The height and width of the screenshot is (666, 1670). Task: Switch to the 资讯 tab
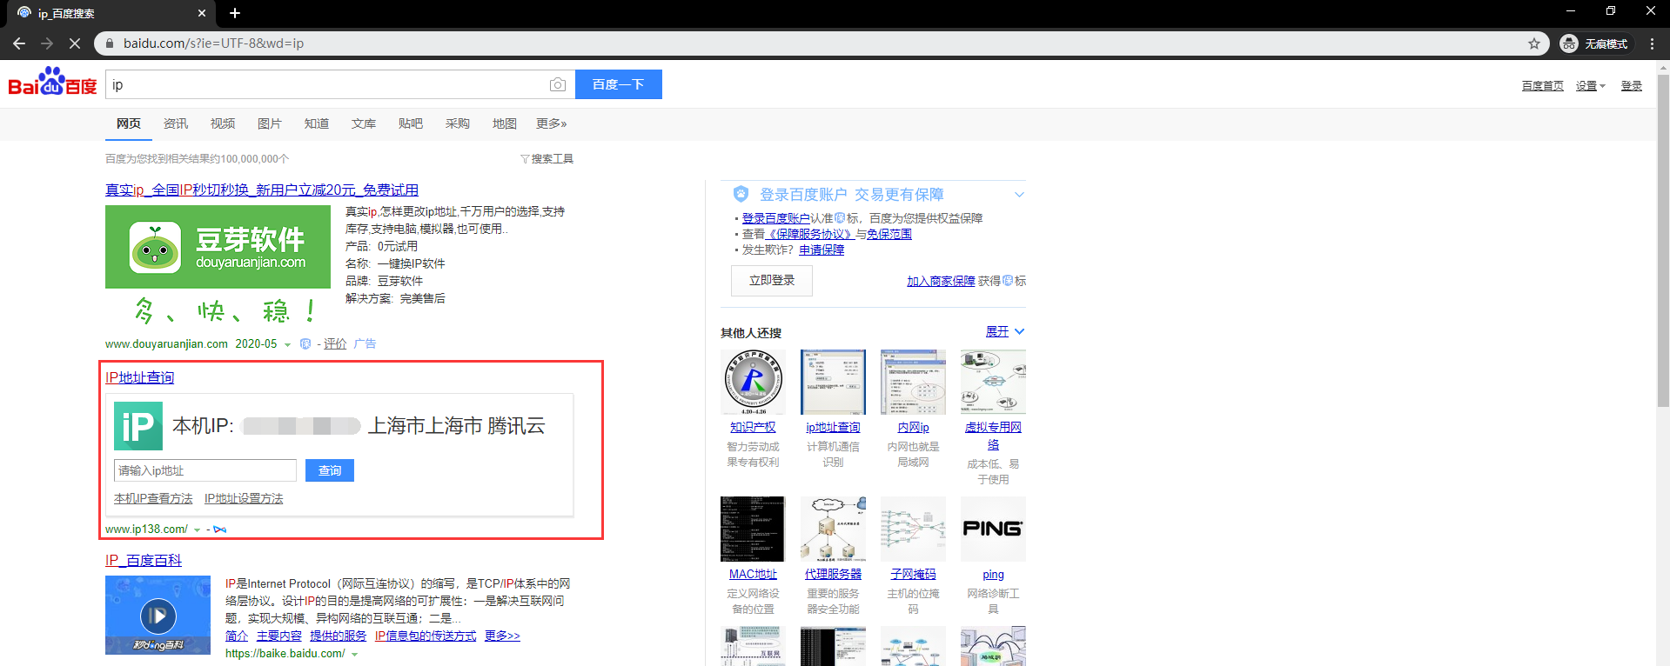tap(176, 123)
